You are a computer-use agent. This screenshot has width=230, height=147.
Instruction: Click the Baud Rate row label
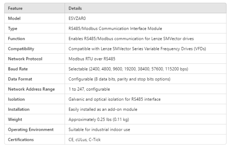18,69
